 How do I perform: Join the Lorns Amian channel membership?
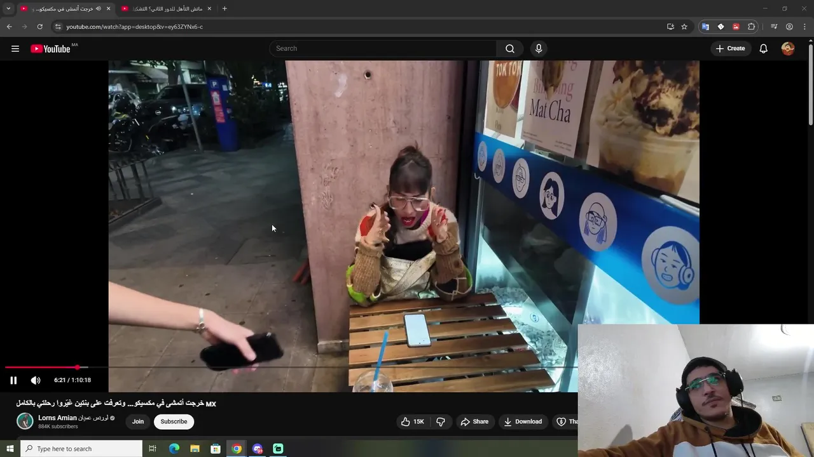point(138,421)
